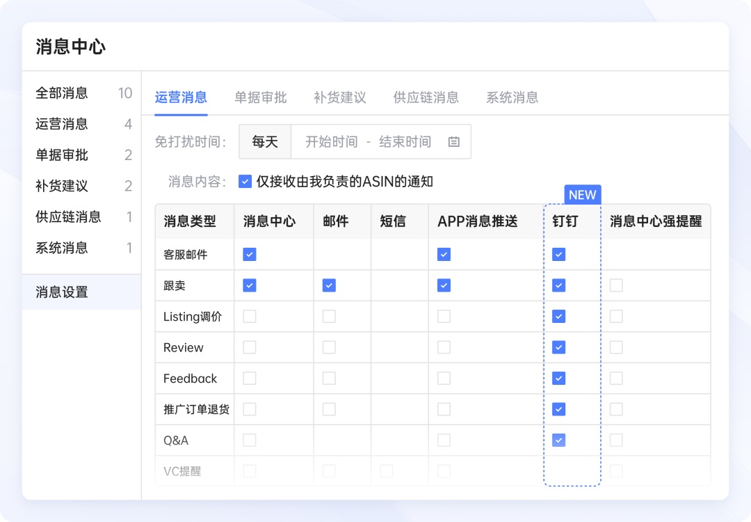Uncheck Listing调价 钉钉 checkbox
The width and height of the screenshot is (751, 522).
pos(559,317)
